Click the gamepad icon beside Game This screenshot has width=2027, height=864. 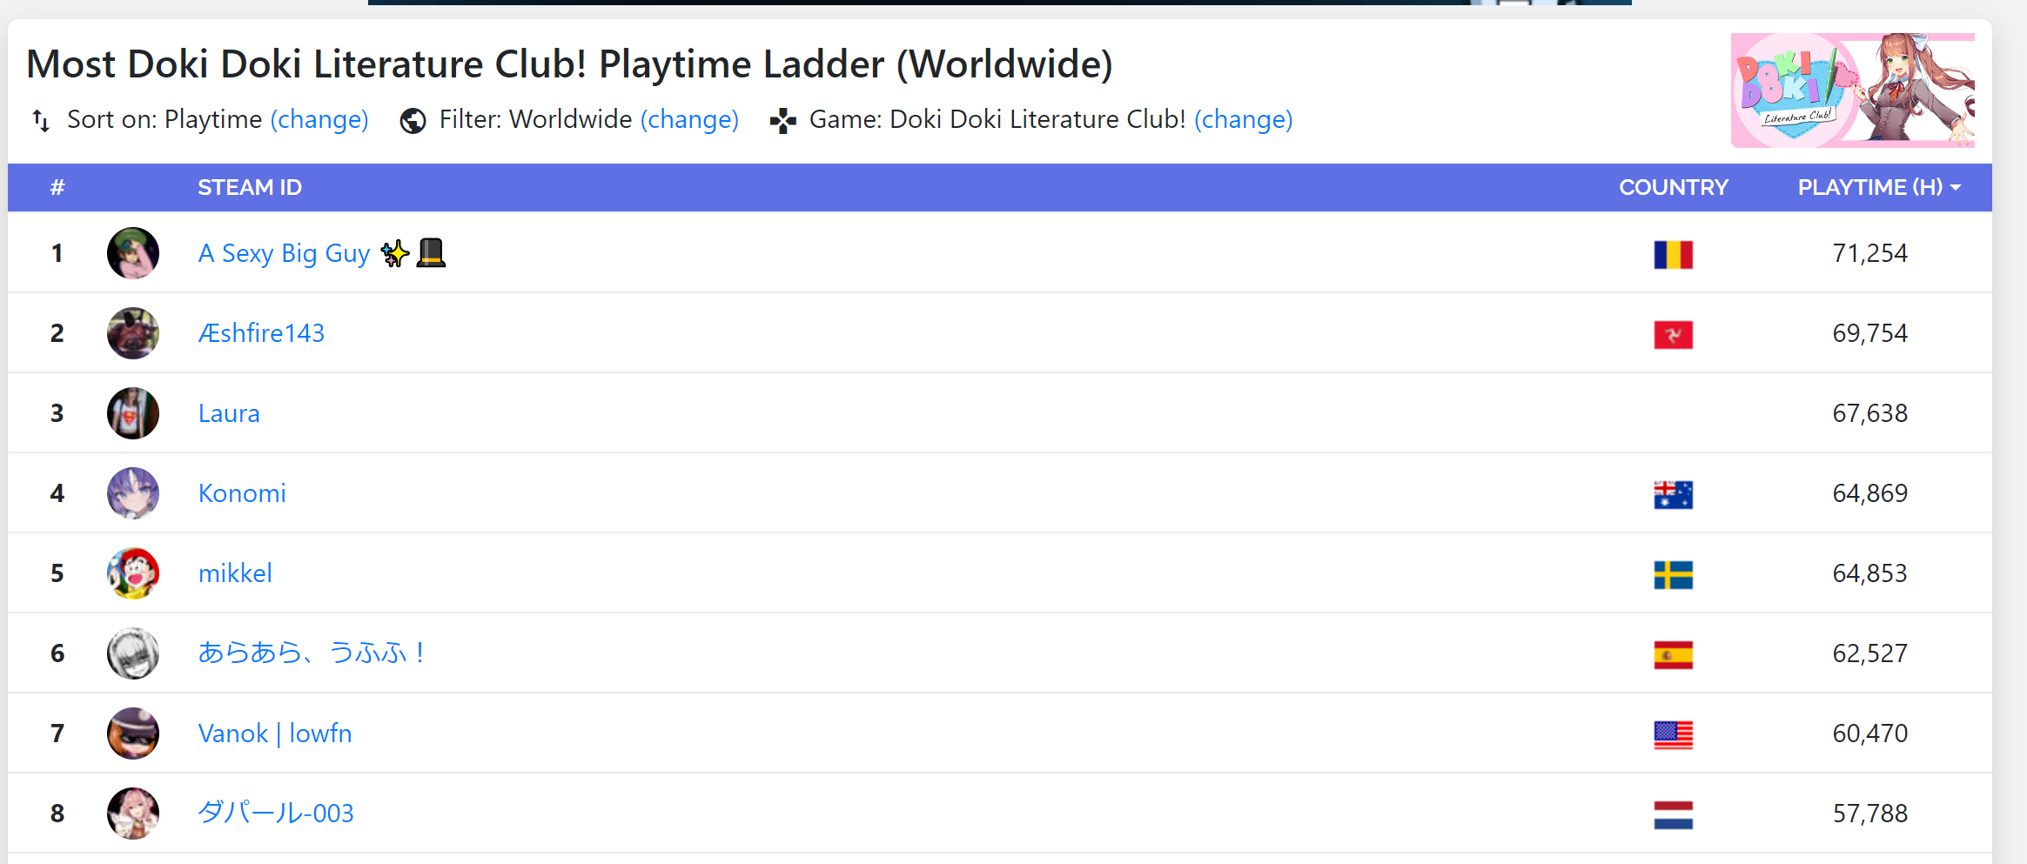[782, 121]
